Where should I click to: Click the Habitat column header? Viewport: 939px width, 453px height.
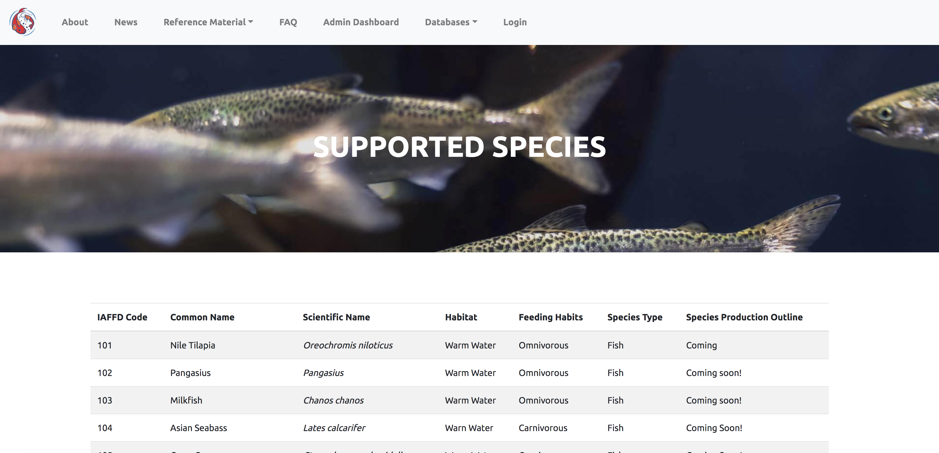(x=461, y=317)
